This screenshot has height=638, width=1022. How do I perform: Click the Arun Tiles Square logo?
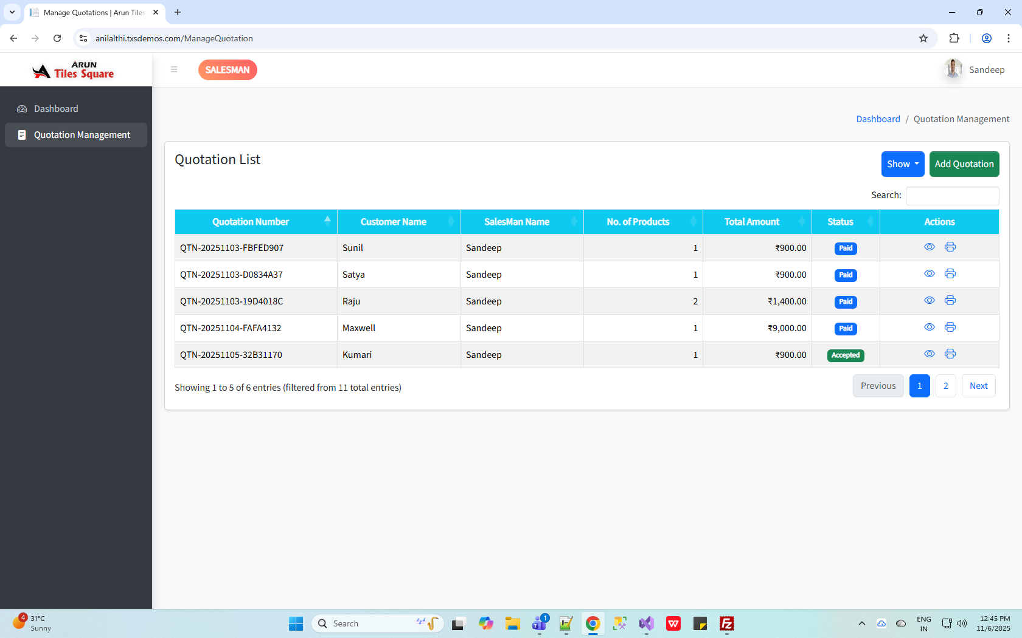(74, 70)
